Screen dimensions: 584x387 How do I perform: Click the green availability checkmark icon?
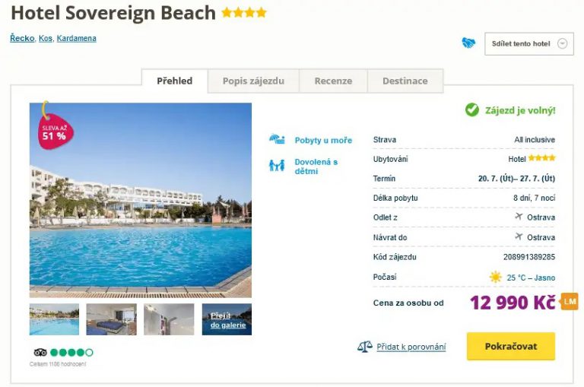point(472,110)
